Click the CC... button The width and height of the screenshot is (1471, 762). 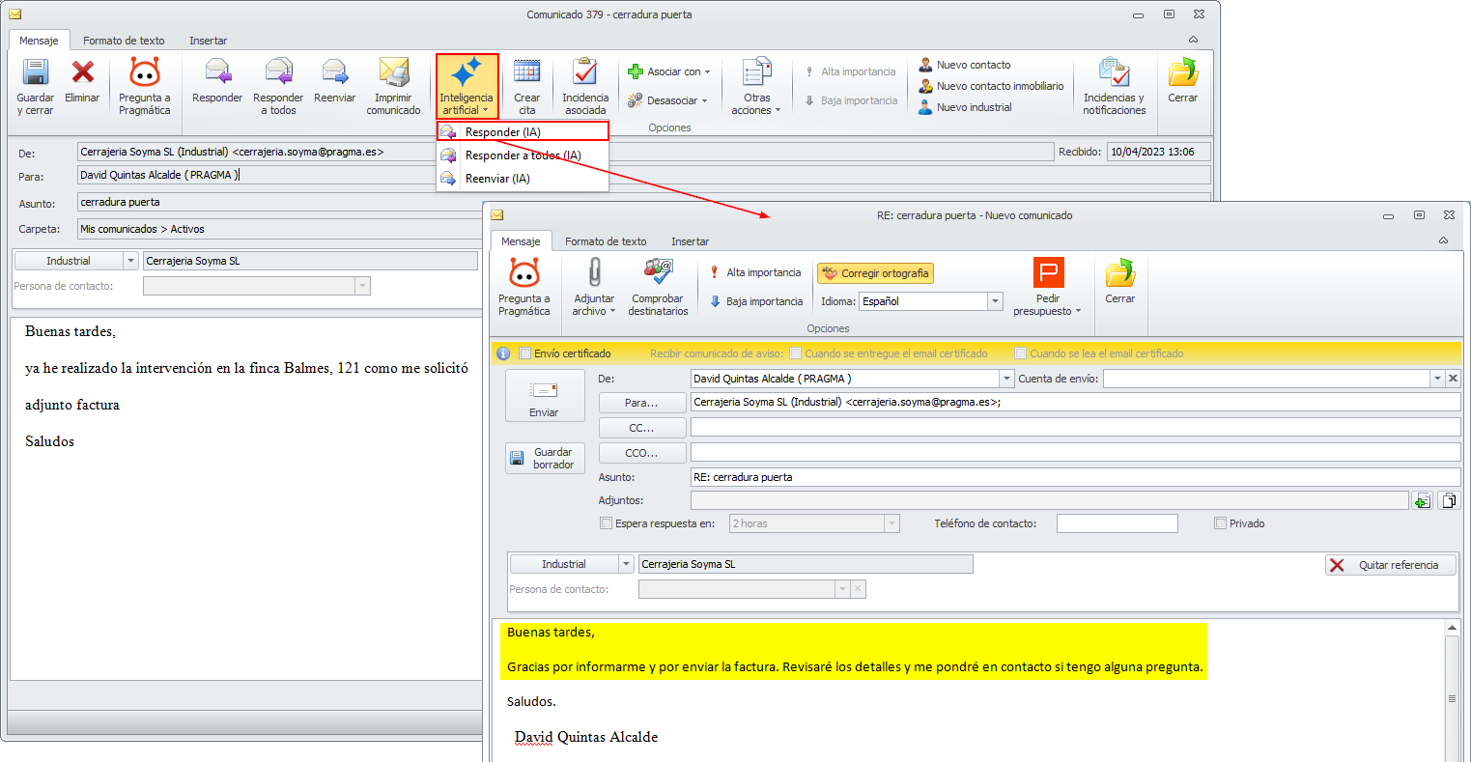click(642, 428)
